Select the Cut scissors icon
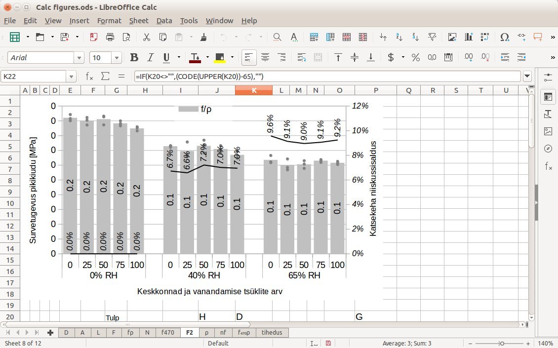This screenshot has width=558, height=348. coord(147,37)
